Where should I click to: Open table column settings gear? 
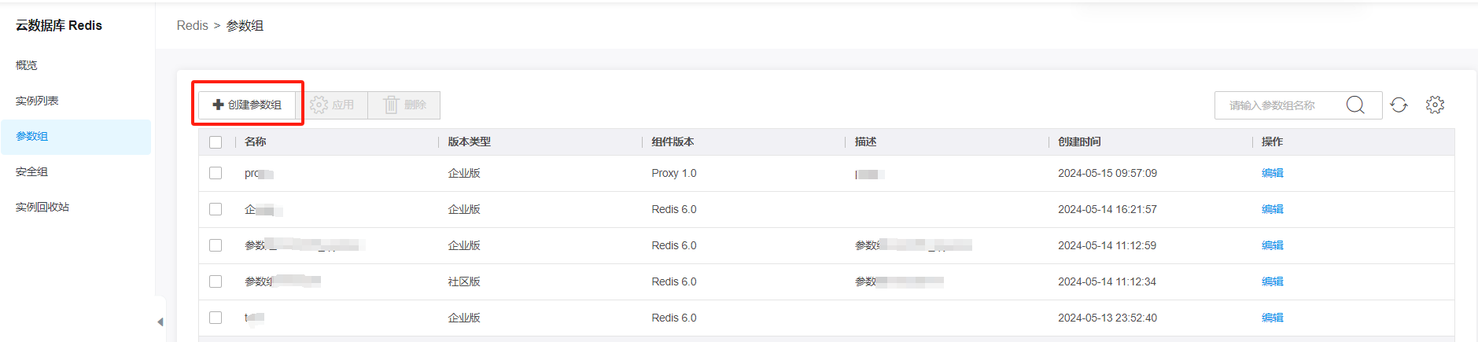coord(1435,105)
